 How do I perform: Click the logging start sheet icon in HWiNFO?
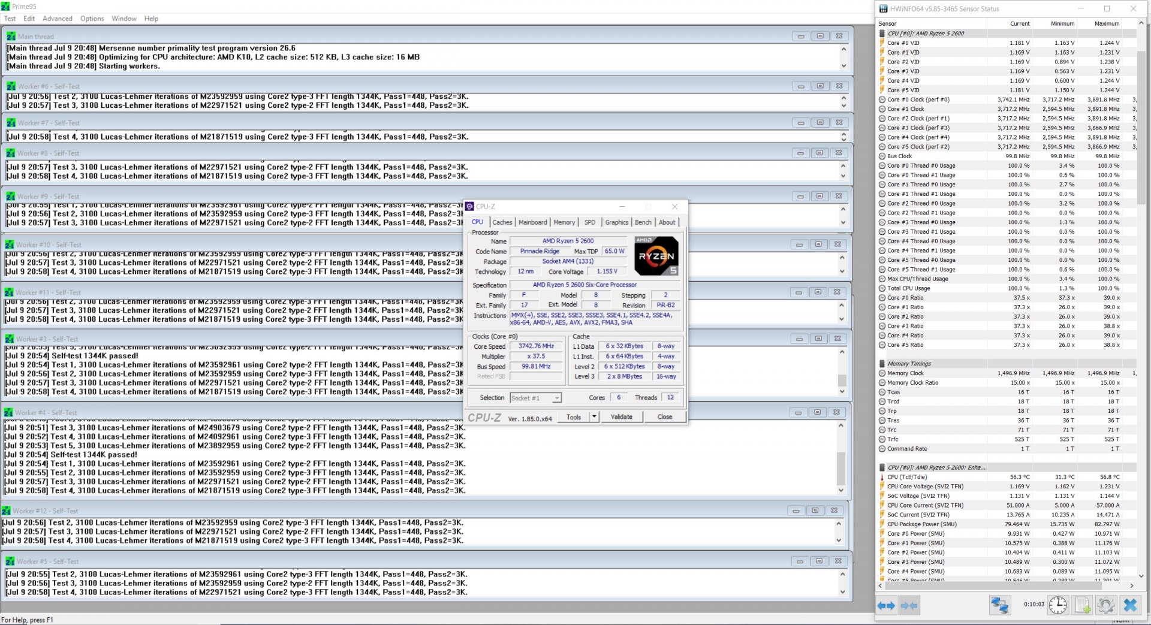click(1083, 605)
